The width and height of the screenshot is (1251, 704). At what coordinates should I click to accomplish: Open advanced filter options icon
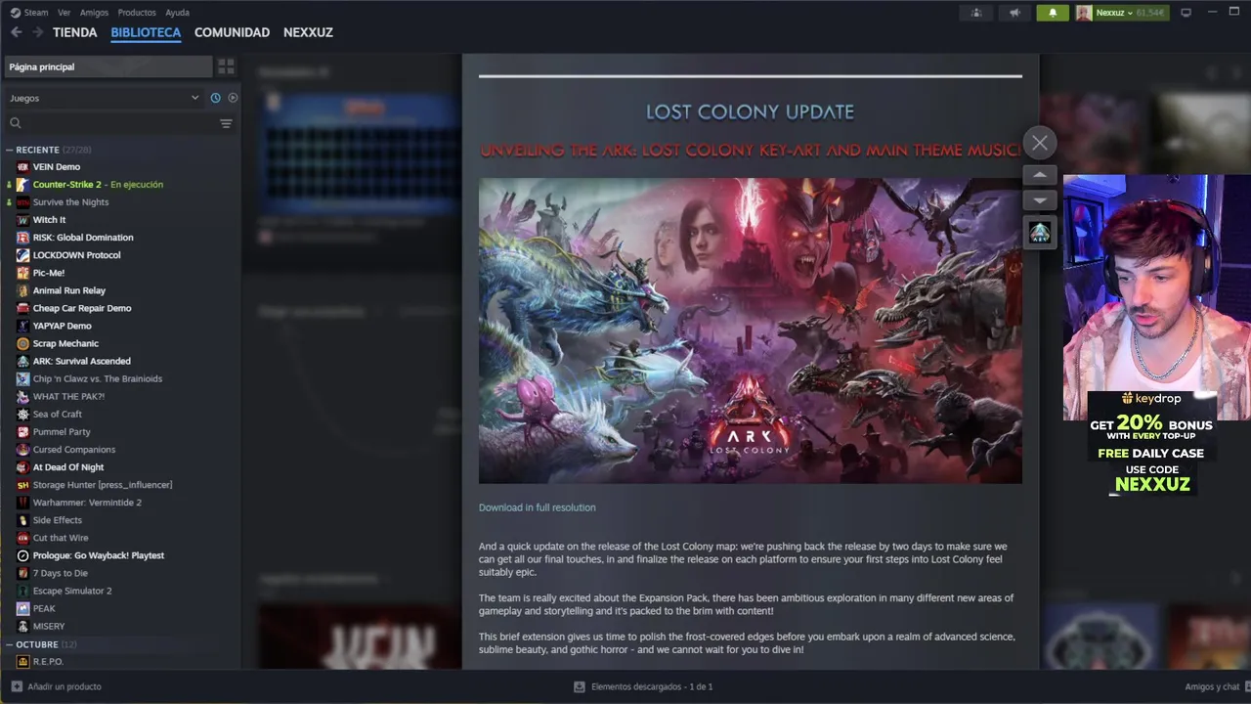pos(226,123)
